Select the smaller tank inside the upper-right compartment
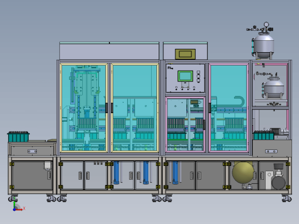299x224 pixels. click(274, 88)
